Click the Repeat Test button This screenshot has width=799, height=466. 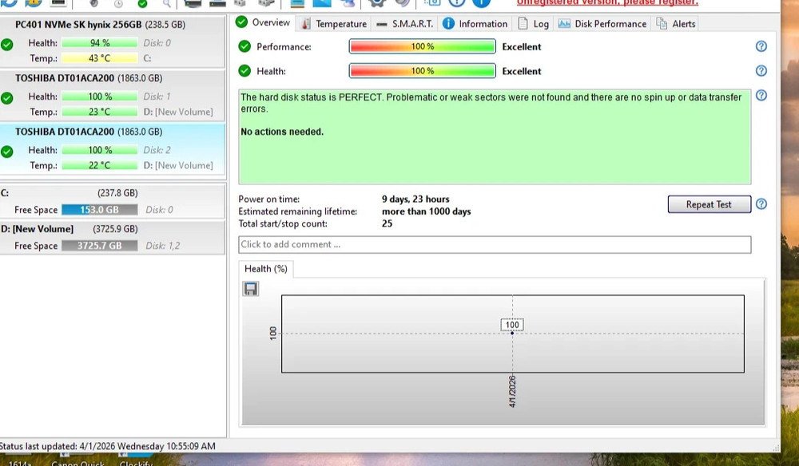pos(709,204)
